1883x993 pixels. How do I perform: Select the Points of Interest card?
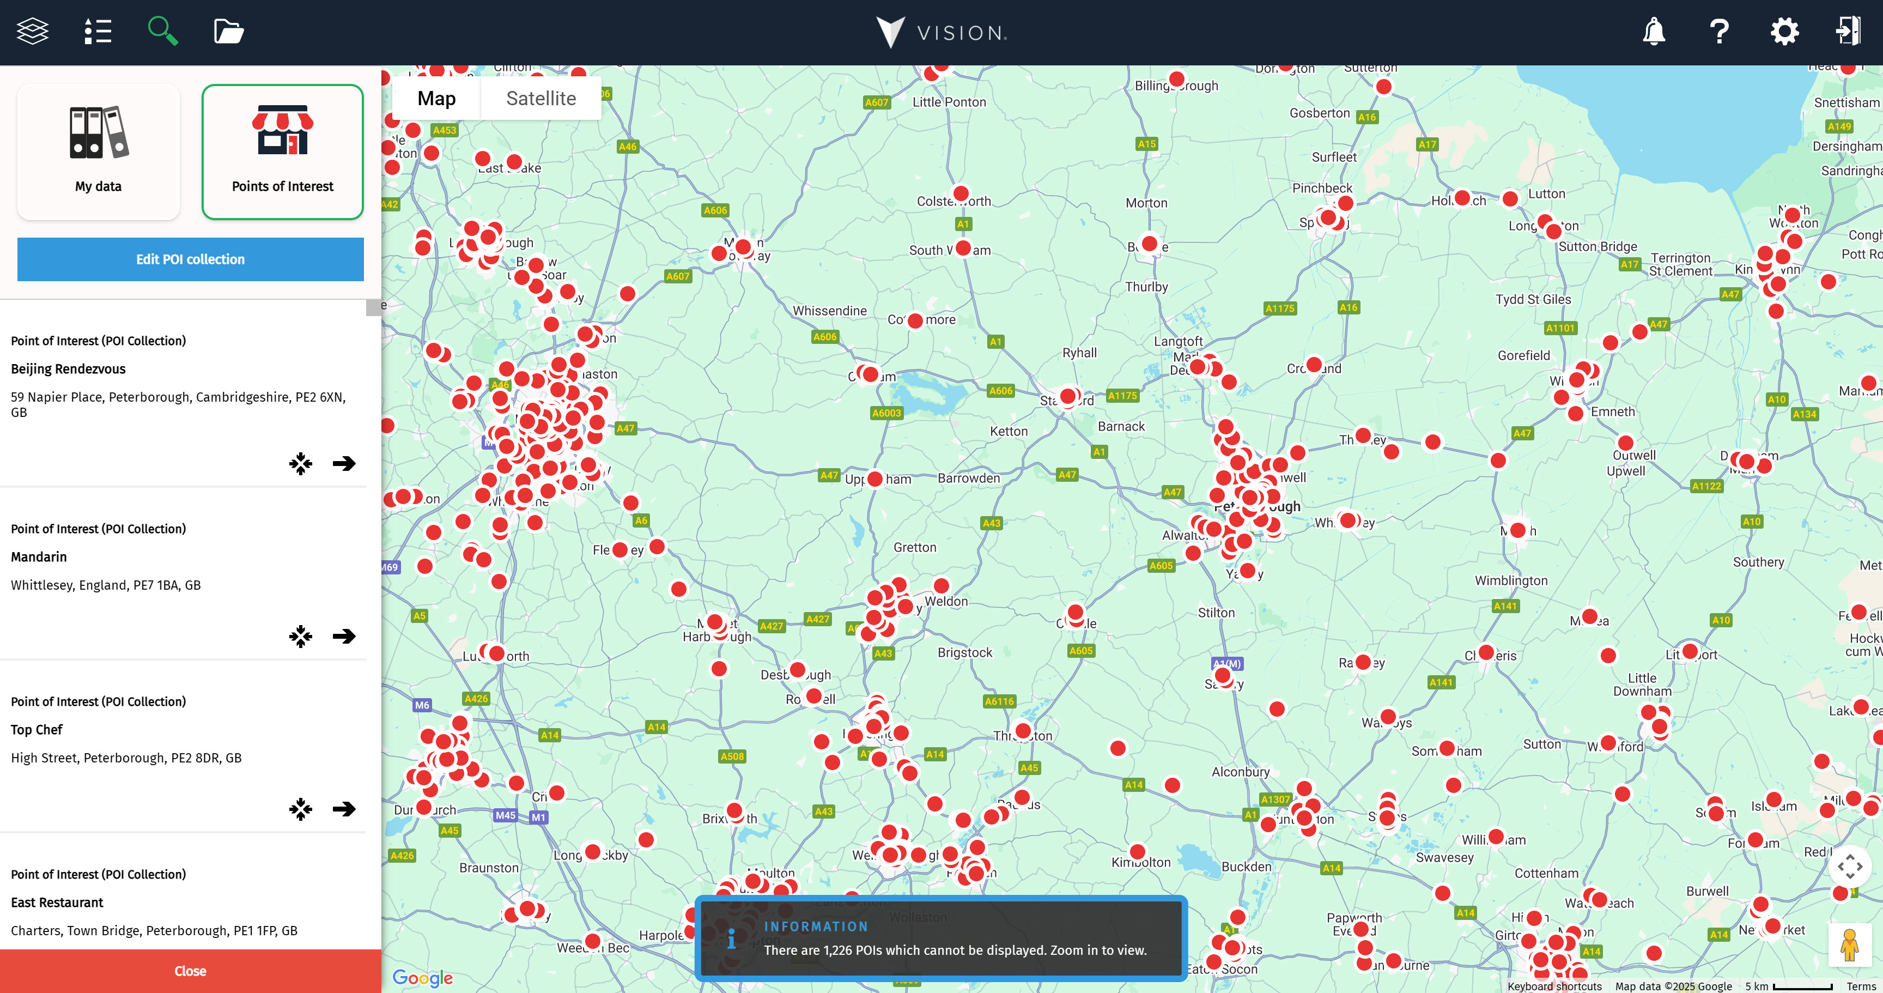(x=283, y=152)
